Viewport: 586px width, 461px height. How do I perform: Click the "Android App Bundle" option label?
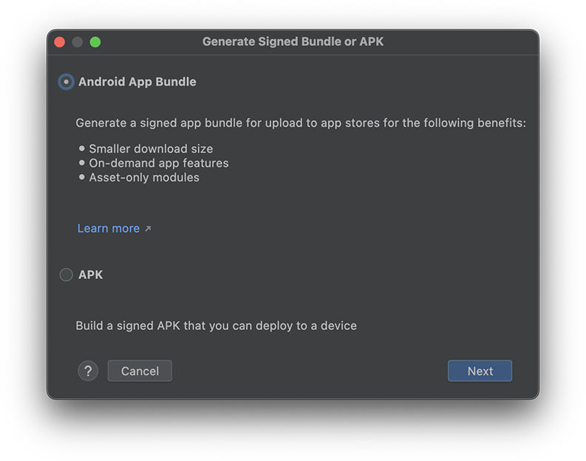137,82
